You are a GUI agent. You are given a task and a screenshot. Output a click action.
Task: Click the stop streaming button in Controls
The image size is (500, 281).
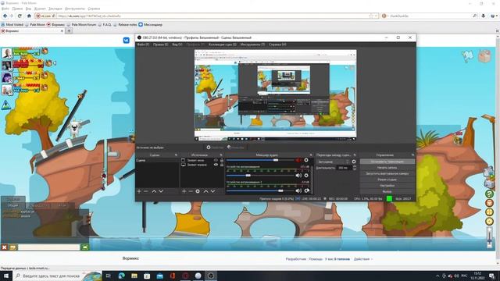coord(387,162)
